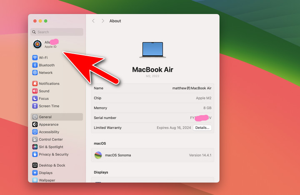Open the Privacy & Security hand icon
The width and height of the screenshot is (300, 195).
coord(35,154)
